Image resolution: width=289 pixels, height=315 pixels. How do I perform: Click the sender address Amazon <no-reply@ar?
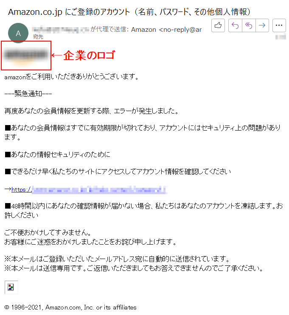(166, 30)
